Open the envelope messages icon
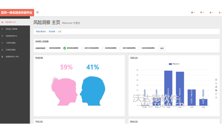 pos(192,12)
